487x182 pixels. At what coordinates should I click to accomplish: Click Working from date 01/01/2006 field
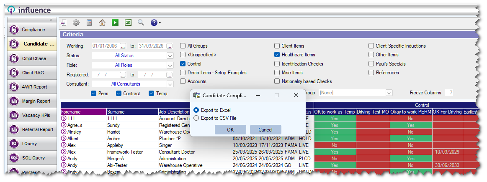(x=106, y=46)
